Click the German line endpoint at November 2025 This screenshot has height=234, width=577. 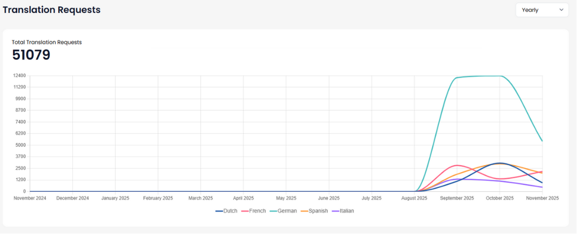pyautogui.click(x=542, y=141)
